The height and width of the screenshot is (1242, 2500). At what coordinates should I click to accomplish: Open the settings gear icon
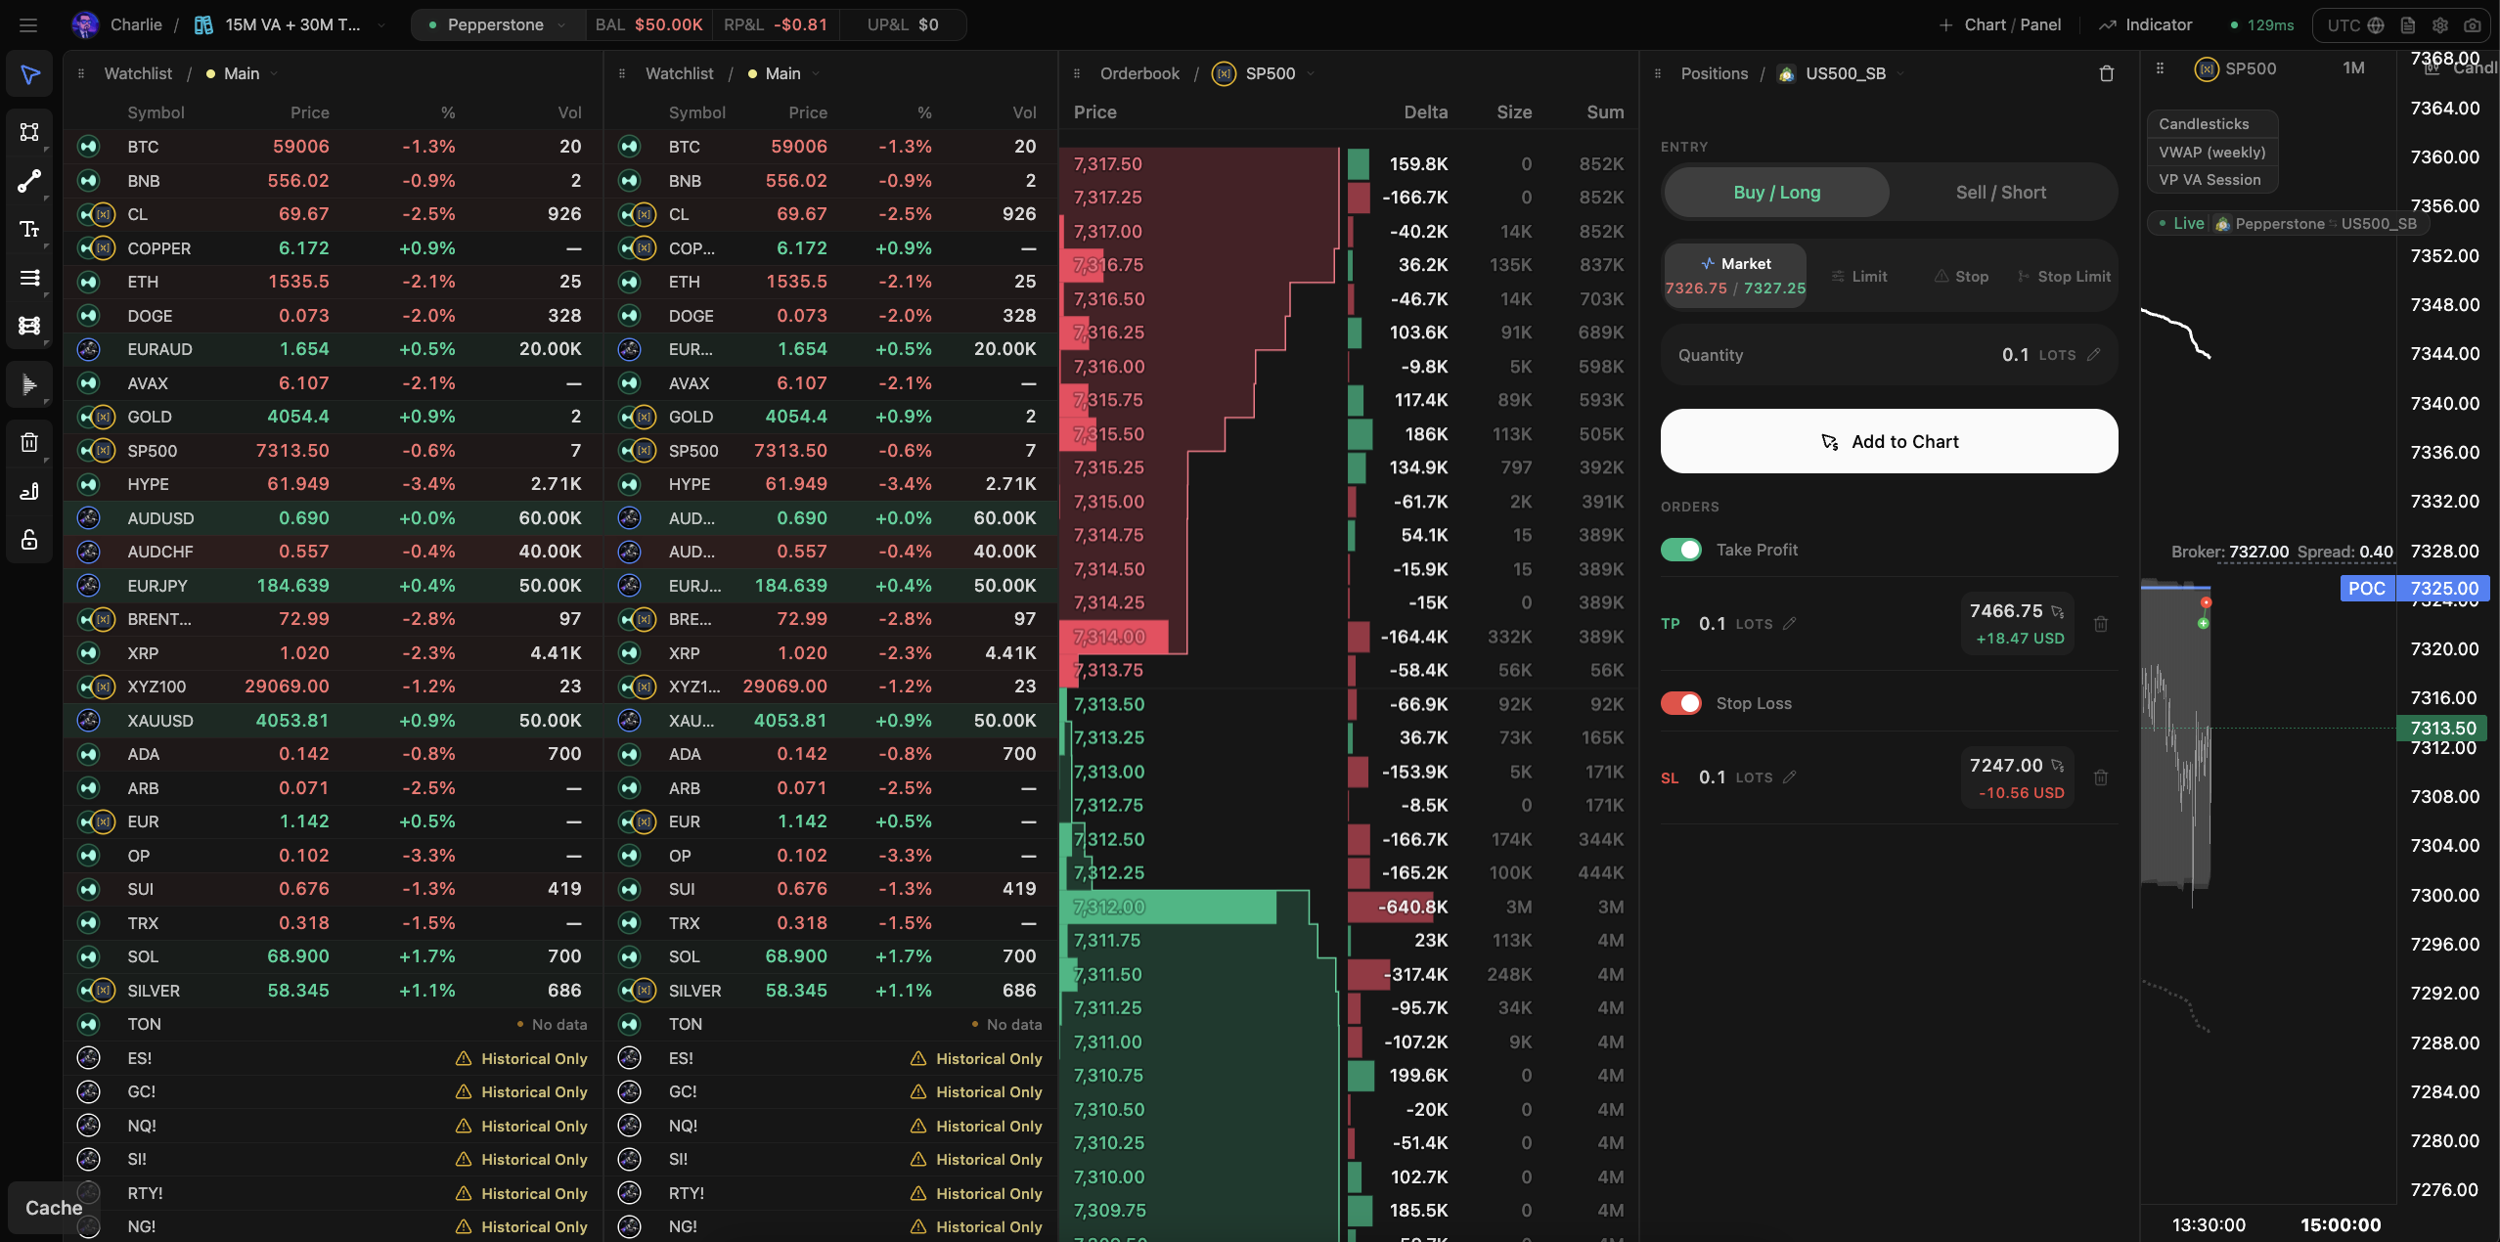point(2440,25)
